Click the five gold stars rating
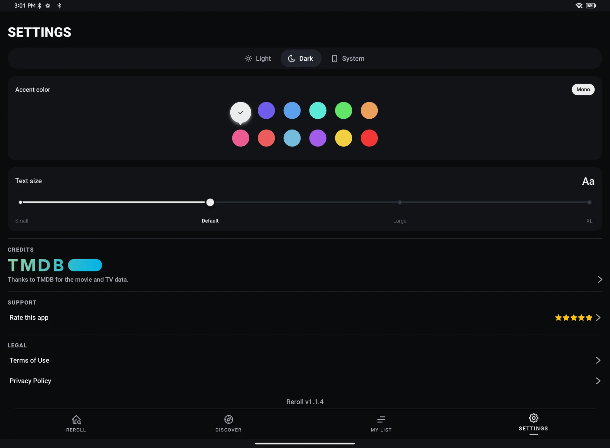Screen dimensions: 610x448 (x=573, y=318)
